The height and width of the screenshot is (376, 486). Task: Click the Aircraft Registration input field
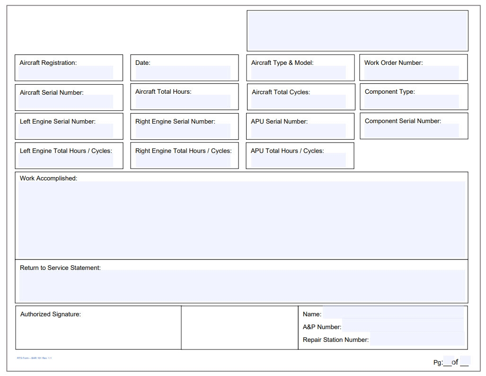coord(66,73)
